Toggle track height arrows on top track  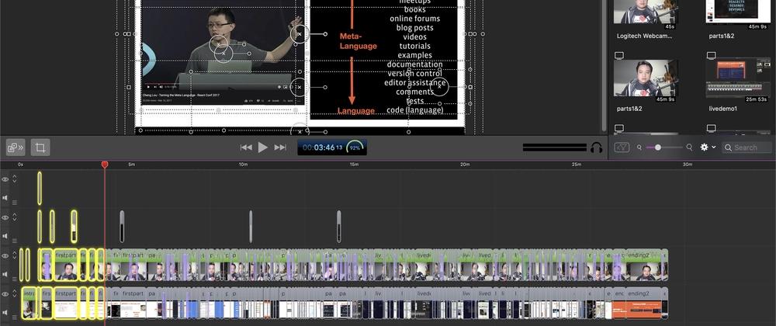pos(14,179)
